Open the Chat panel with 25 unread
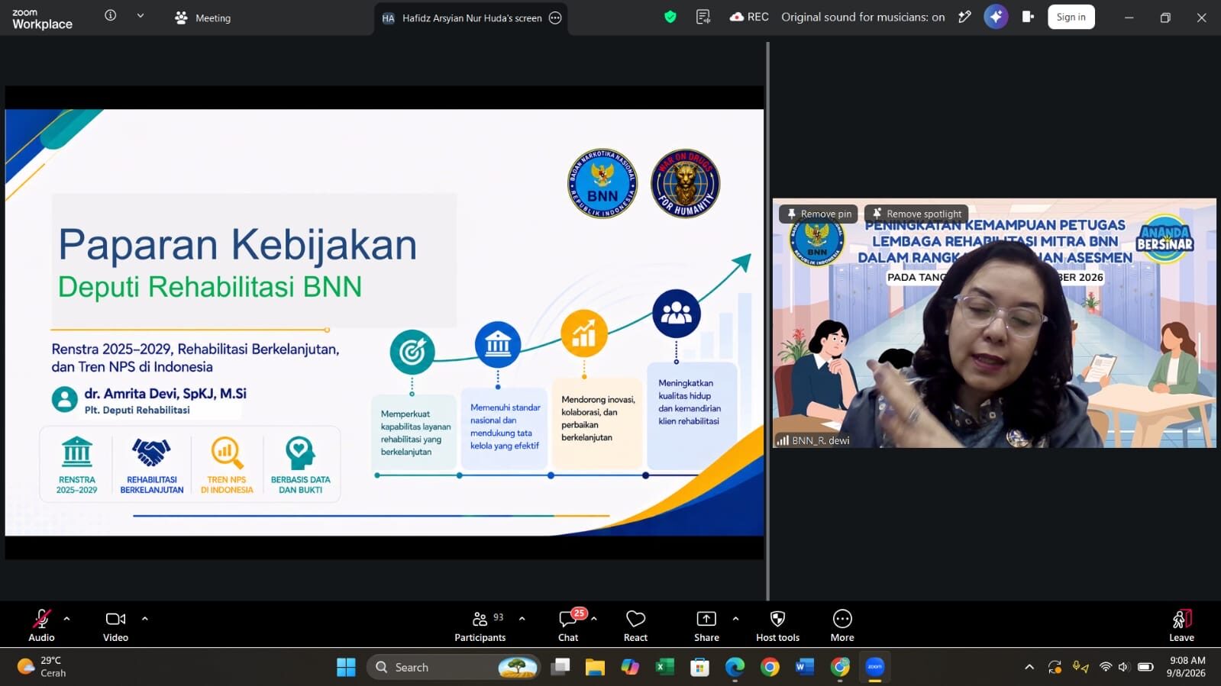This screenshot has height=686, width=1221. (570, 625)
